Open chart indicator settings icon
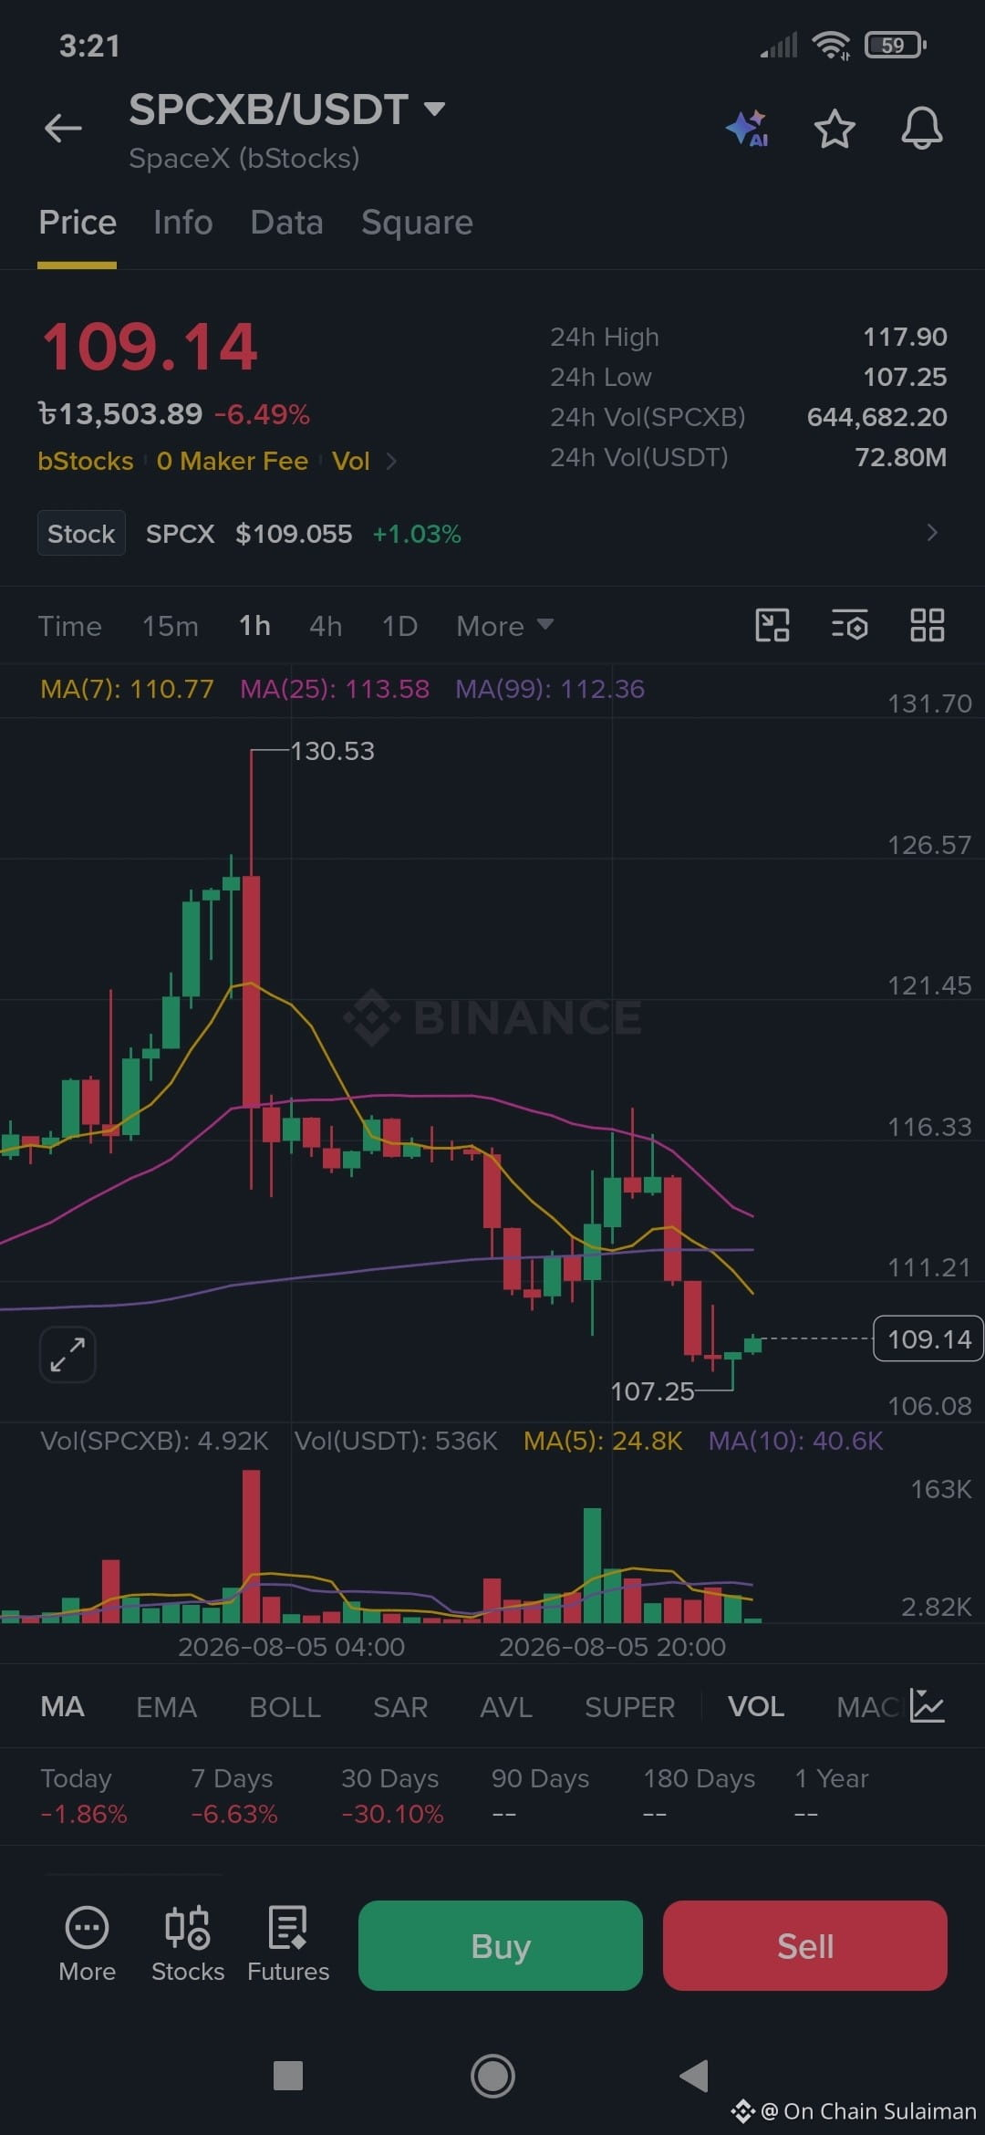The image size is (985, 2135). pyautogui.click(x=850, y=626)
